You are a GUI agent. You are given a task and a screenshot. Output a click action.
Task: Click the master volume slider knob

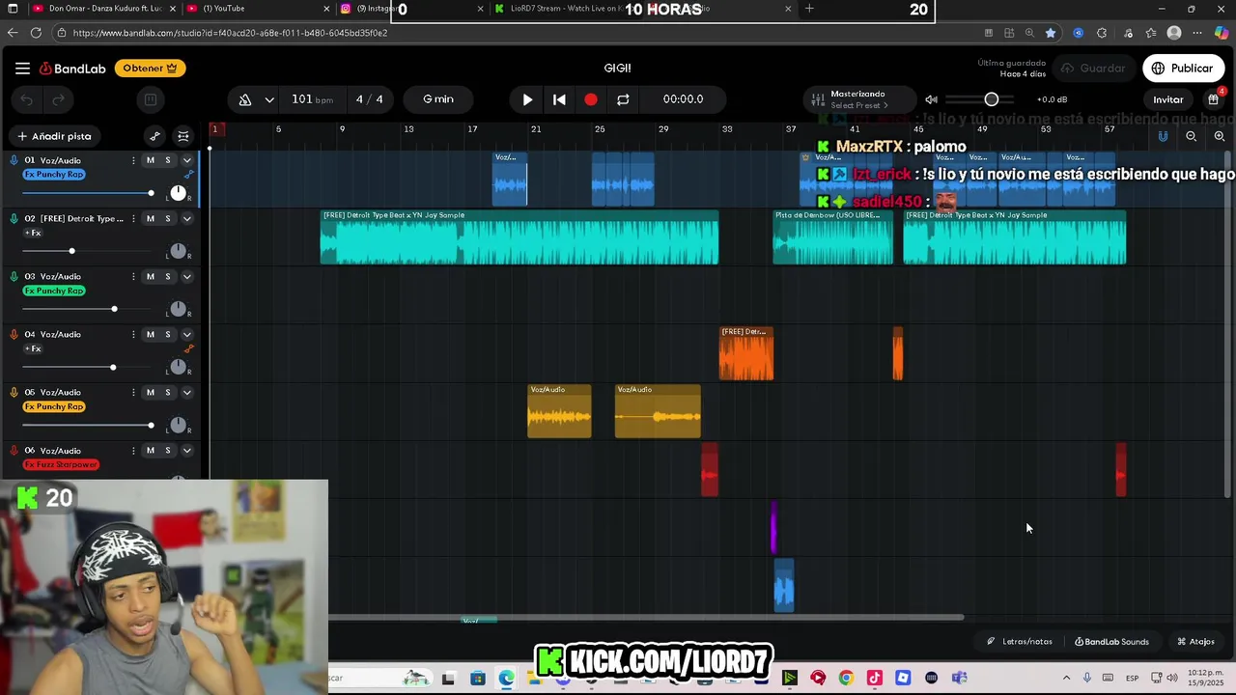[x=991, y=99]
